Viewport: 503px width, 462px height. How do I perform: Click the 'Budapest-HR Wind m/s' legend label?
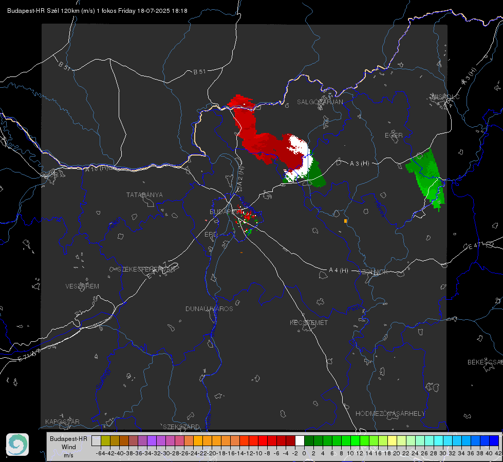(x=69, y=447)
